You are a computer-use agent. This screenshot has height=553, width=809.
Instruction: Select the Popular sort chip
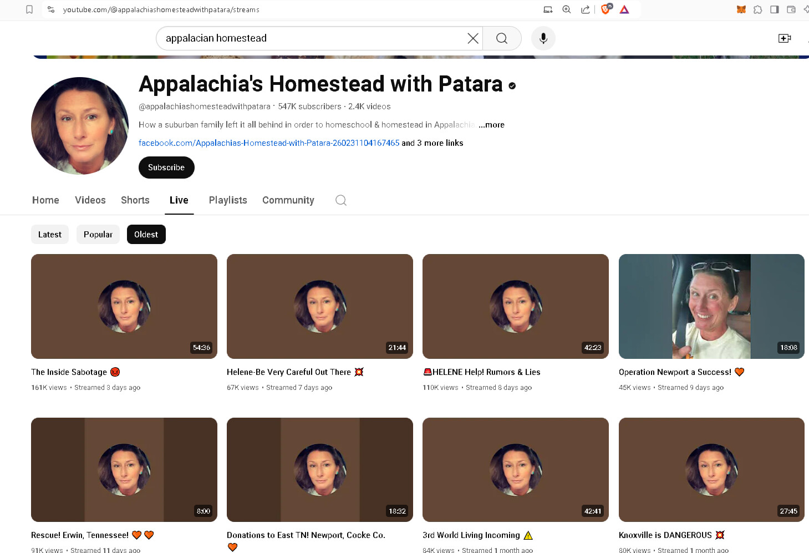click(x=98, y=235)
